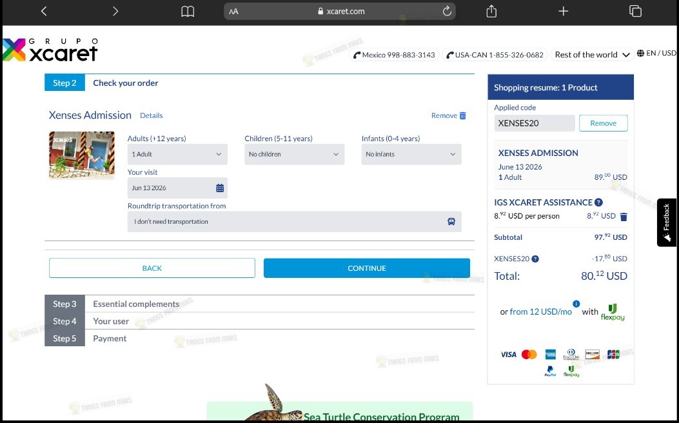Click the JCB card logo
The image size is (679, 423).
pyautogui.click(x=613, y=354)
